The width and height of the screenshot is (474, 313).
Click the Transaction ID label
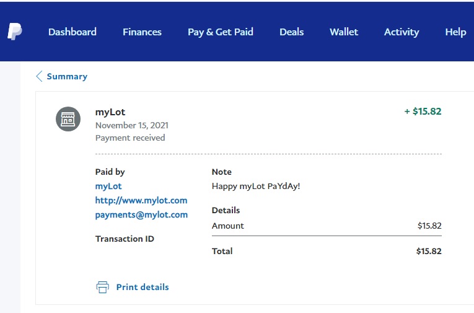point(125,239)
